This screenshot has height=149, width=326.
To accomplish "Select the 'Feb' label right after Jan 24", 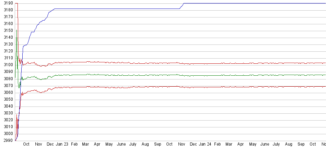I will coord(217,144).
